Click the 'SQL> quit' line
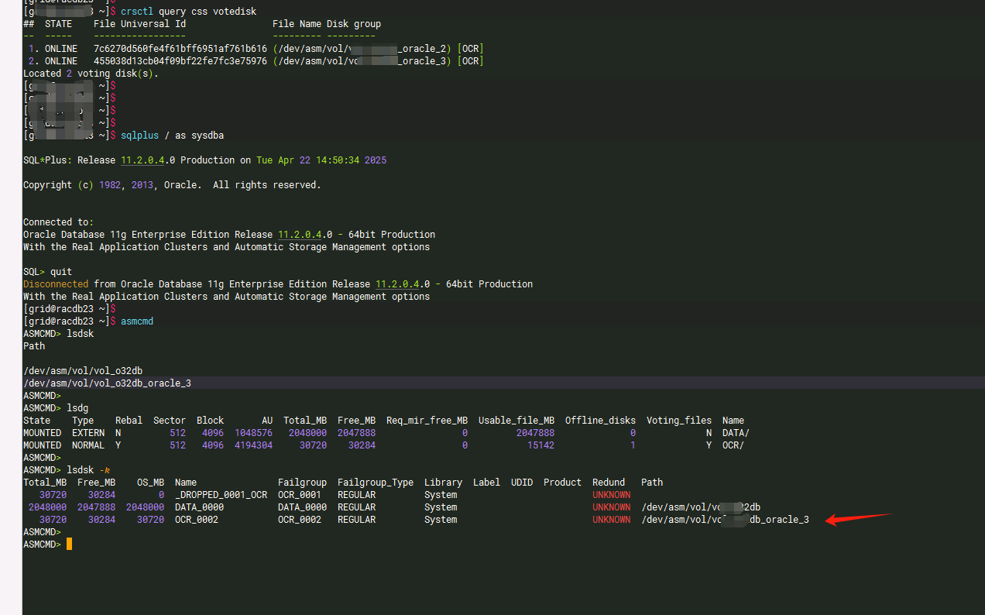Image resolution: width=985 pixels, height=615 pixels. [47, 272]
